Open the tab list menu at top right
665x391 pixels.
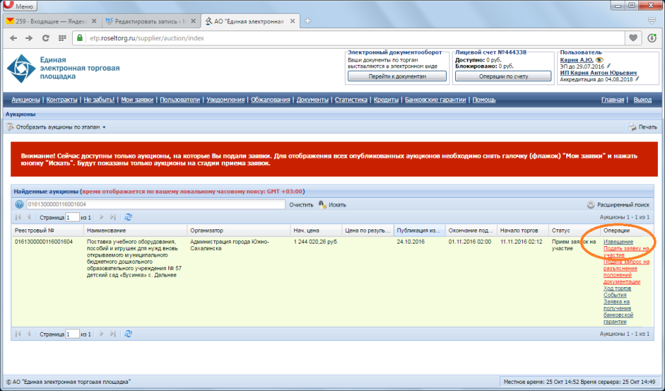652,21
